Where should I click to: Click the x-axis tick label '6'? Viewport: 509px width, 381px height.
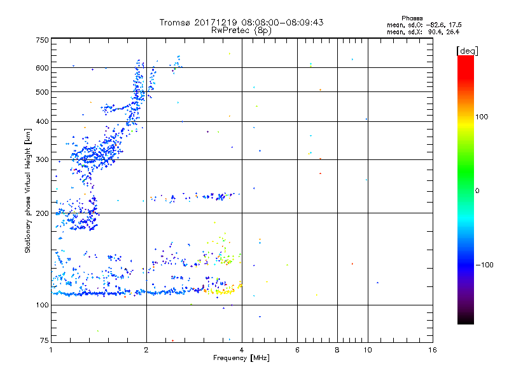pyautogui.click(x=297, y=350)
